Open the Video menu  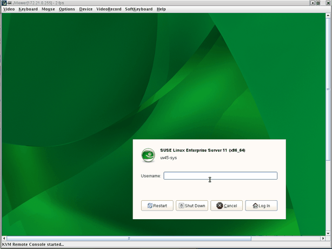[x=9, y=9]
